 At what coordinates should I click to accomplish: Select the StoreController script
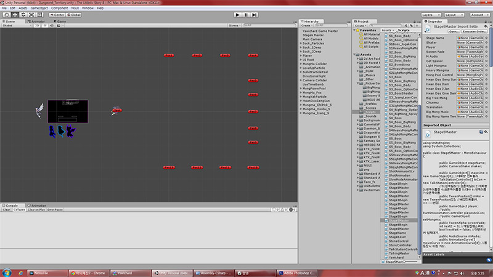pyautogui.click(x=398, y=245)
